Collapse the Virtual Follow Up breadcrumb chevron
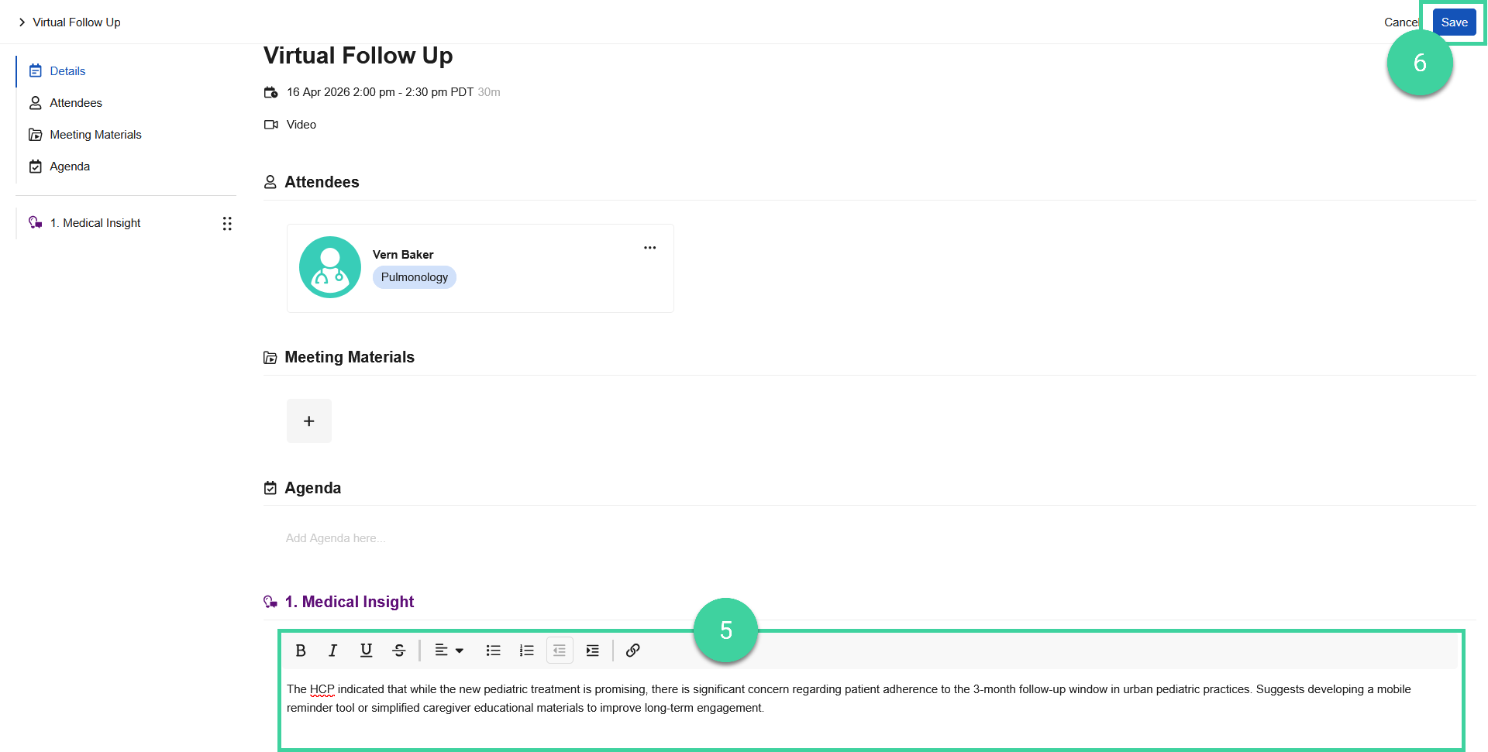1488x752 pixels. click(x=22, y=22)
